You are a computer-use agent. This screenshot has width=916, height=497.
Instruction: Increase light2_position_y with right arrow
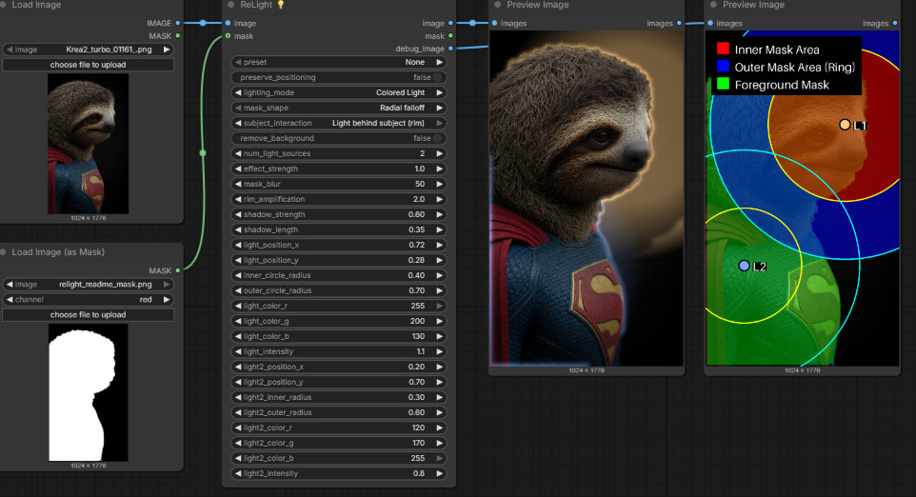point(439,382)
